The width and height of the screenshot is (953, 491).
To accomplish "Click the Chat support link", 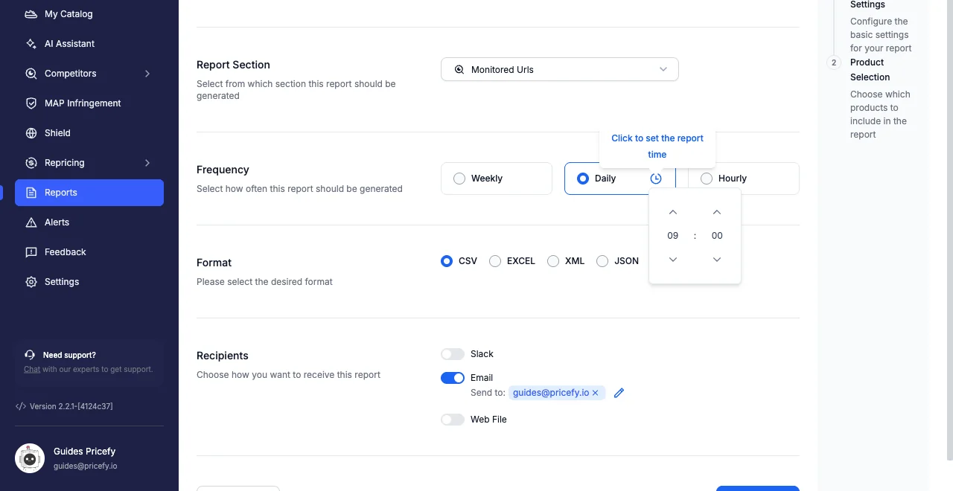I will pyautogui.click(x=32, y=369).
